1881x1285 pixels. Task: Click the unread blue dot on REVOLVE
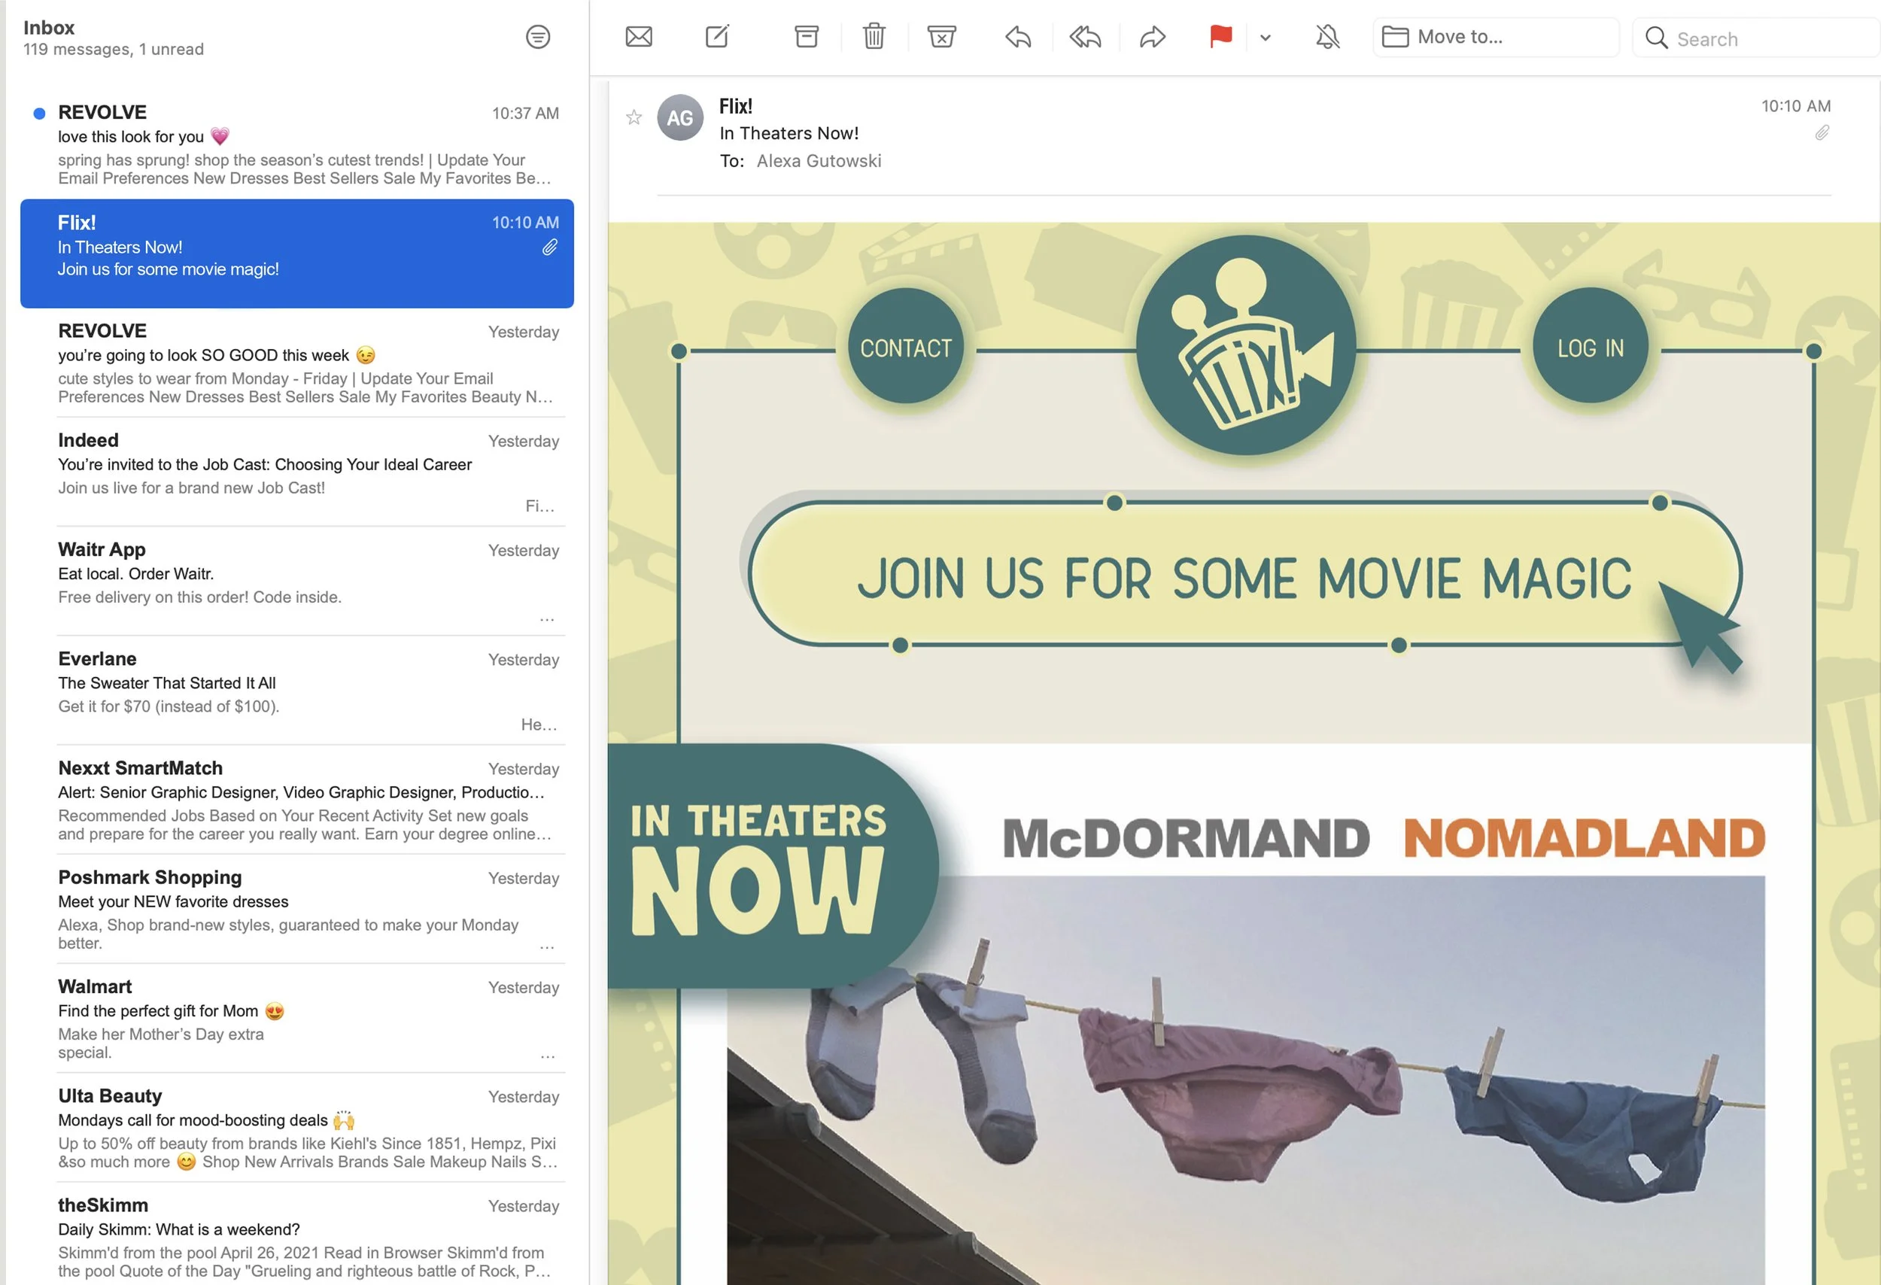point(39,114)
